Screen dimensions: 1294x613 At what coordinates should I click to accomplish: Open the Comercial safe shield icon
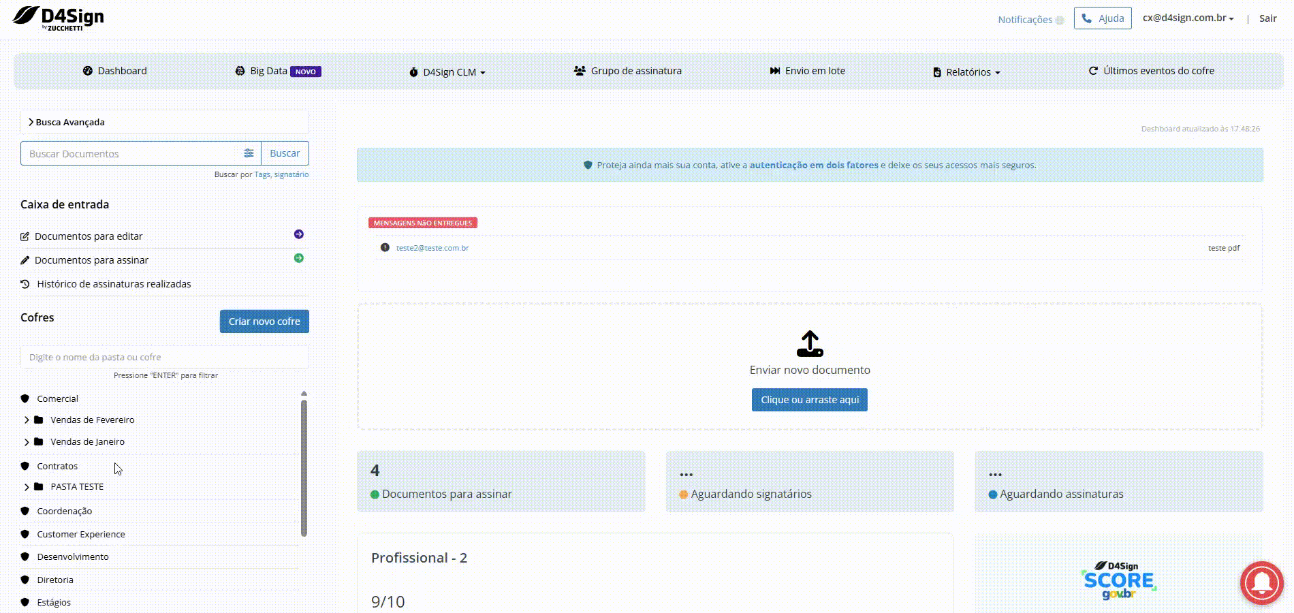click(x=25, y=398)
